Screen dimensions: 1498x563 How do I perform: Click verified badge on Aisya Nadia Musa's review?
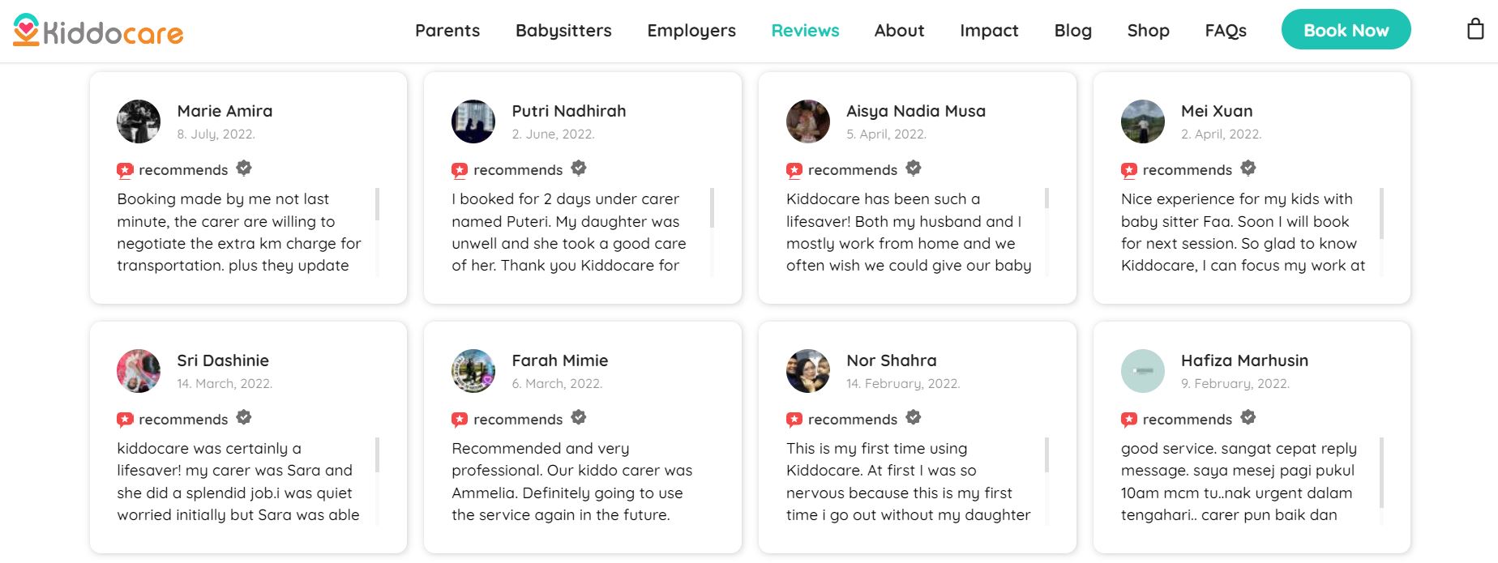[914, 168]
